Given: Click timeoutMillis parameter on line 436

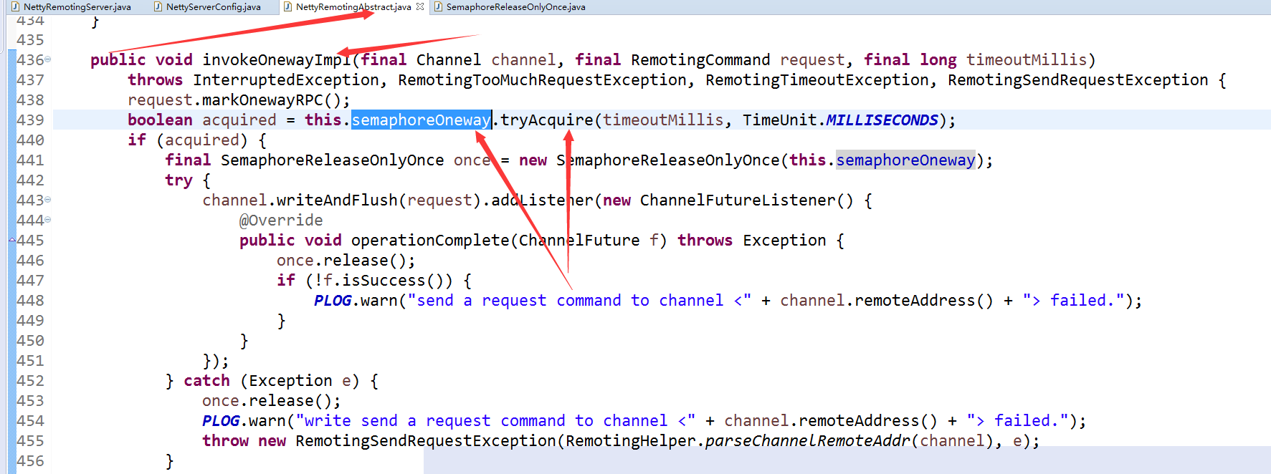Looking at the screenshot, I should coord(1027,60).
